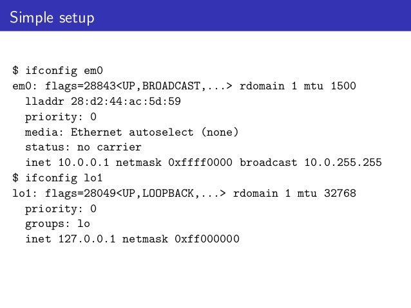Select the ifconfig lo1 command line
Viewport: 411px width, 308px height.
57,178
